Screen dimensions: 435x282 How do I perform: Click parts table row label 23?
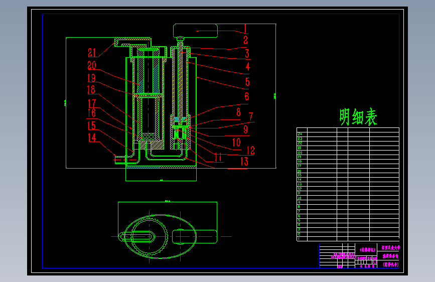pos(300,138)
